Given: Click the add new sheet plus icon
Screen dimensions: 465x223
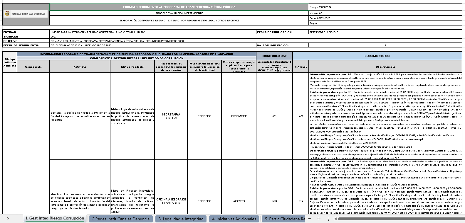Looking at the screenshot, I should [319, 219].
